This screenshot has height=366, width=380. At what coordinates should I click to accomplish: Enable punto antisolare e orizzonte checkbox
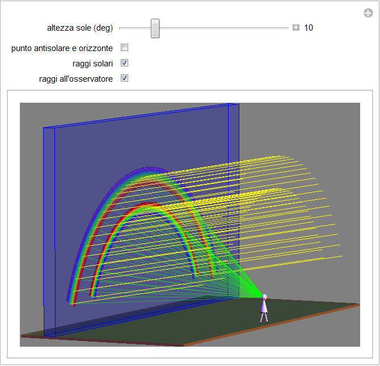pos(124,48)
